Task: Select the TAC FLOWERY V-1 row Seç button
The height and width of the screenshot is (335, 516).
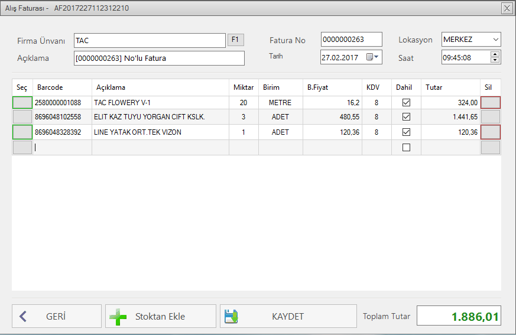Action: (x=22, y=102)
